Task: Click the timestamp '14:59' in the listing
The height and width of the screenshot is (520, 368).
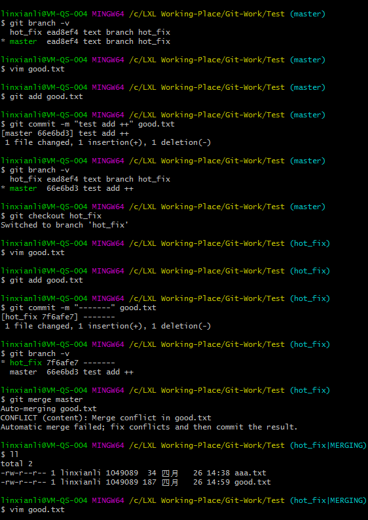Action: [219, 482]
